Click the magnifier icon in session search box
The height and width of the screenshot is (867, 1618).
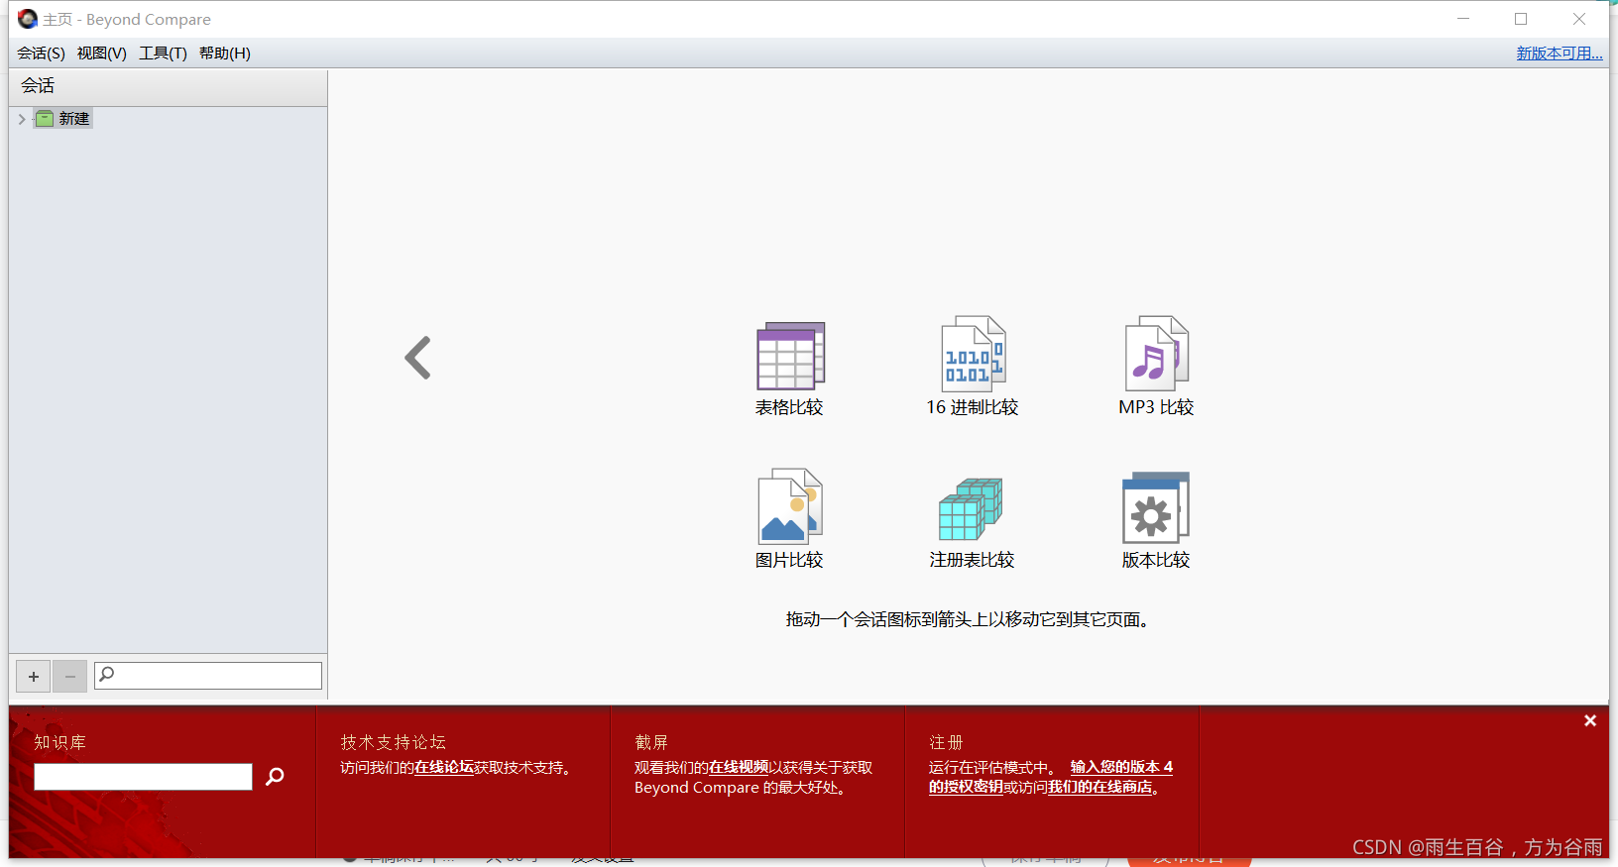point(107,675)
